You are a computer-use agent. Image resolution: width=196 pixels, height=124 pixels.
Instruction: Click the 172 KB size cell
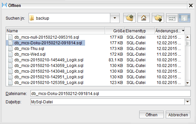click(116, 54)
